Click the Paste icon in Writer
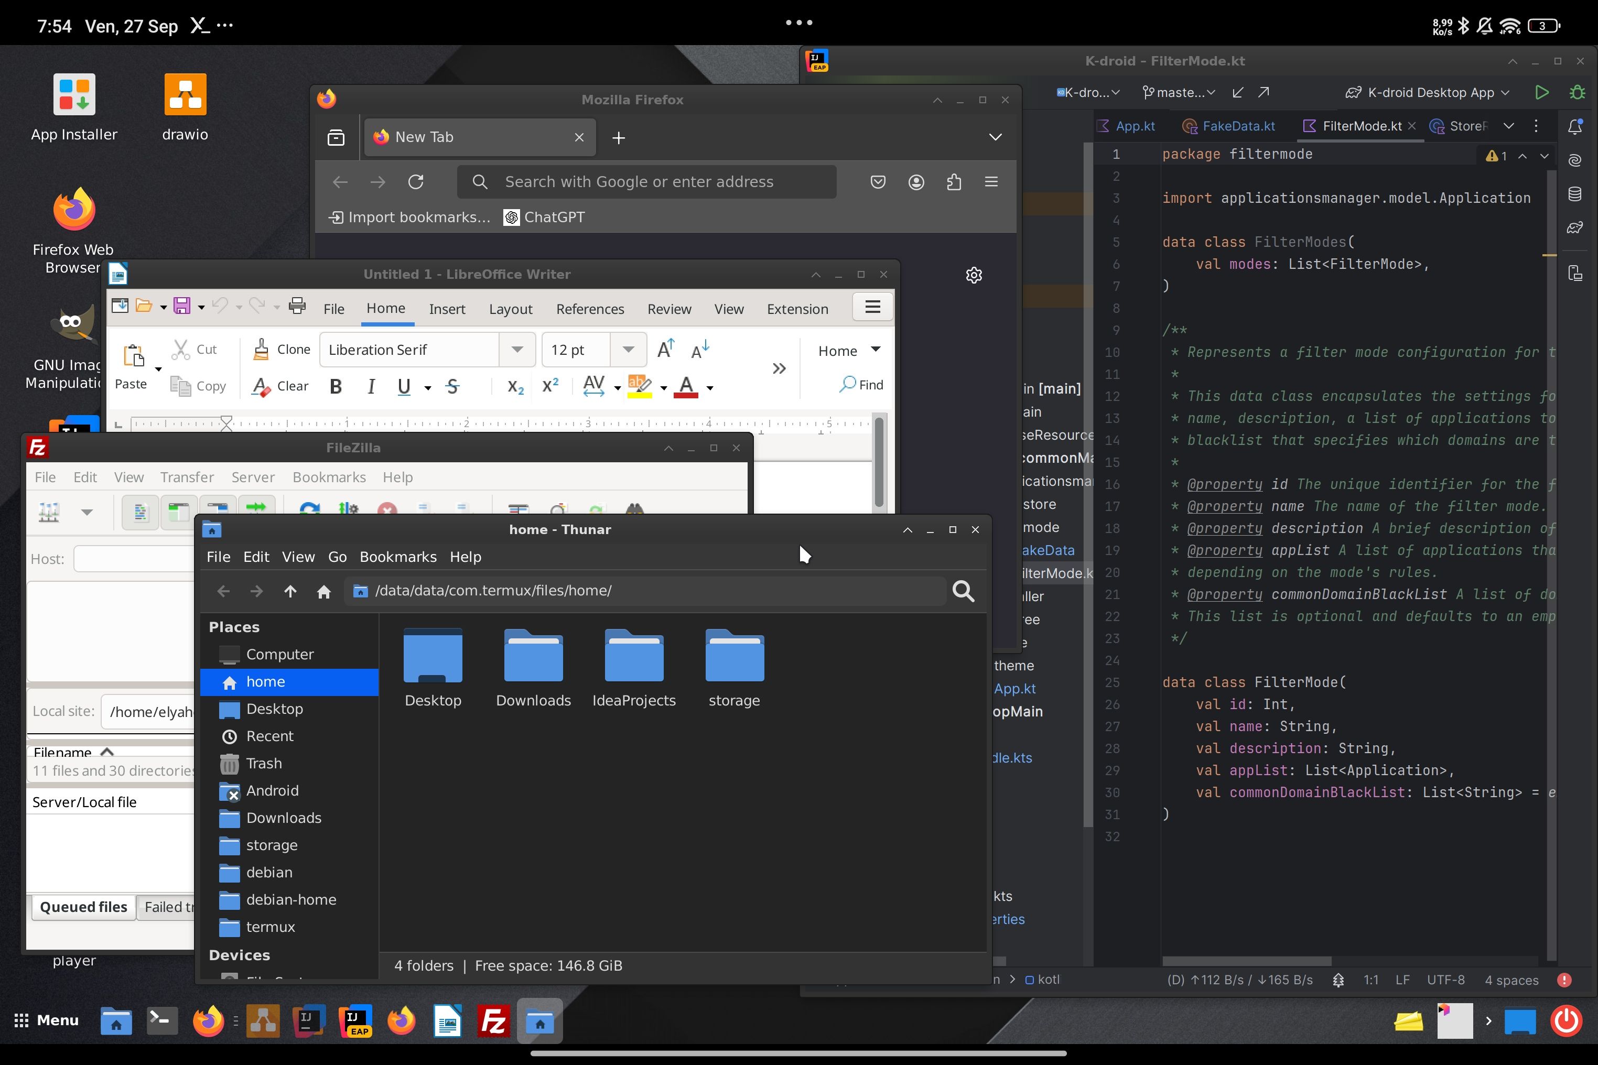The height and width of the screenshot is (1065, 1598). (133, 356)
